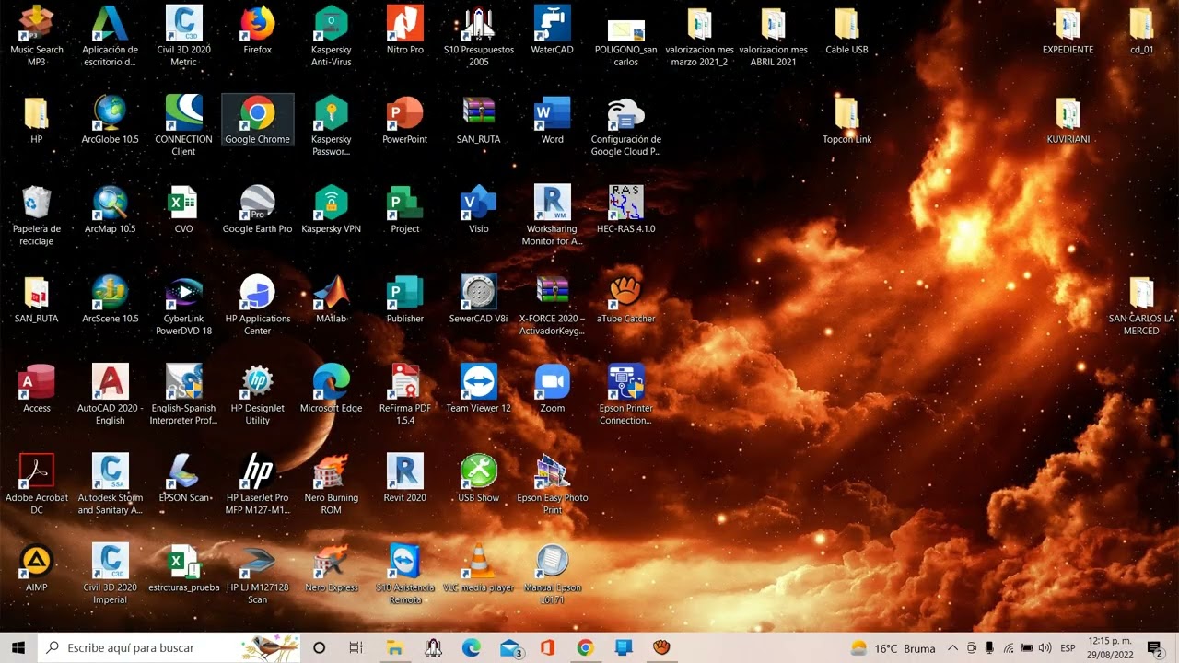
Task: Open the AIMP desktop icon
Action: (x=37, y=566)
